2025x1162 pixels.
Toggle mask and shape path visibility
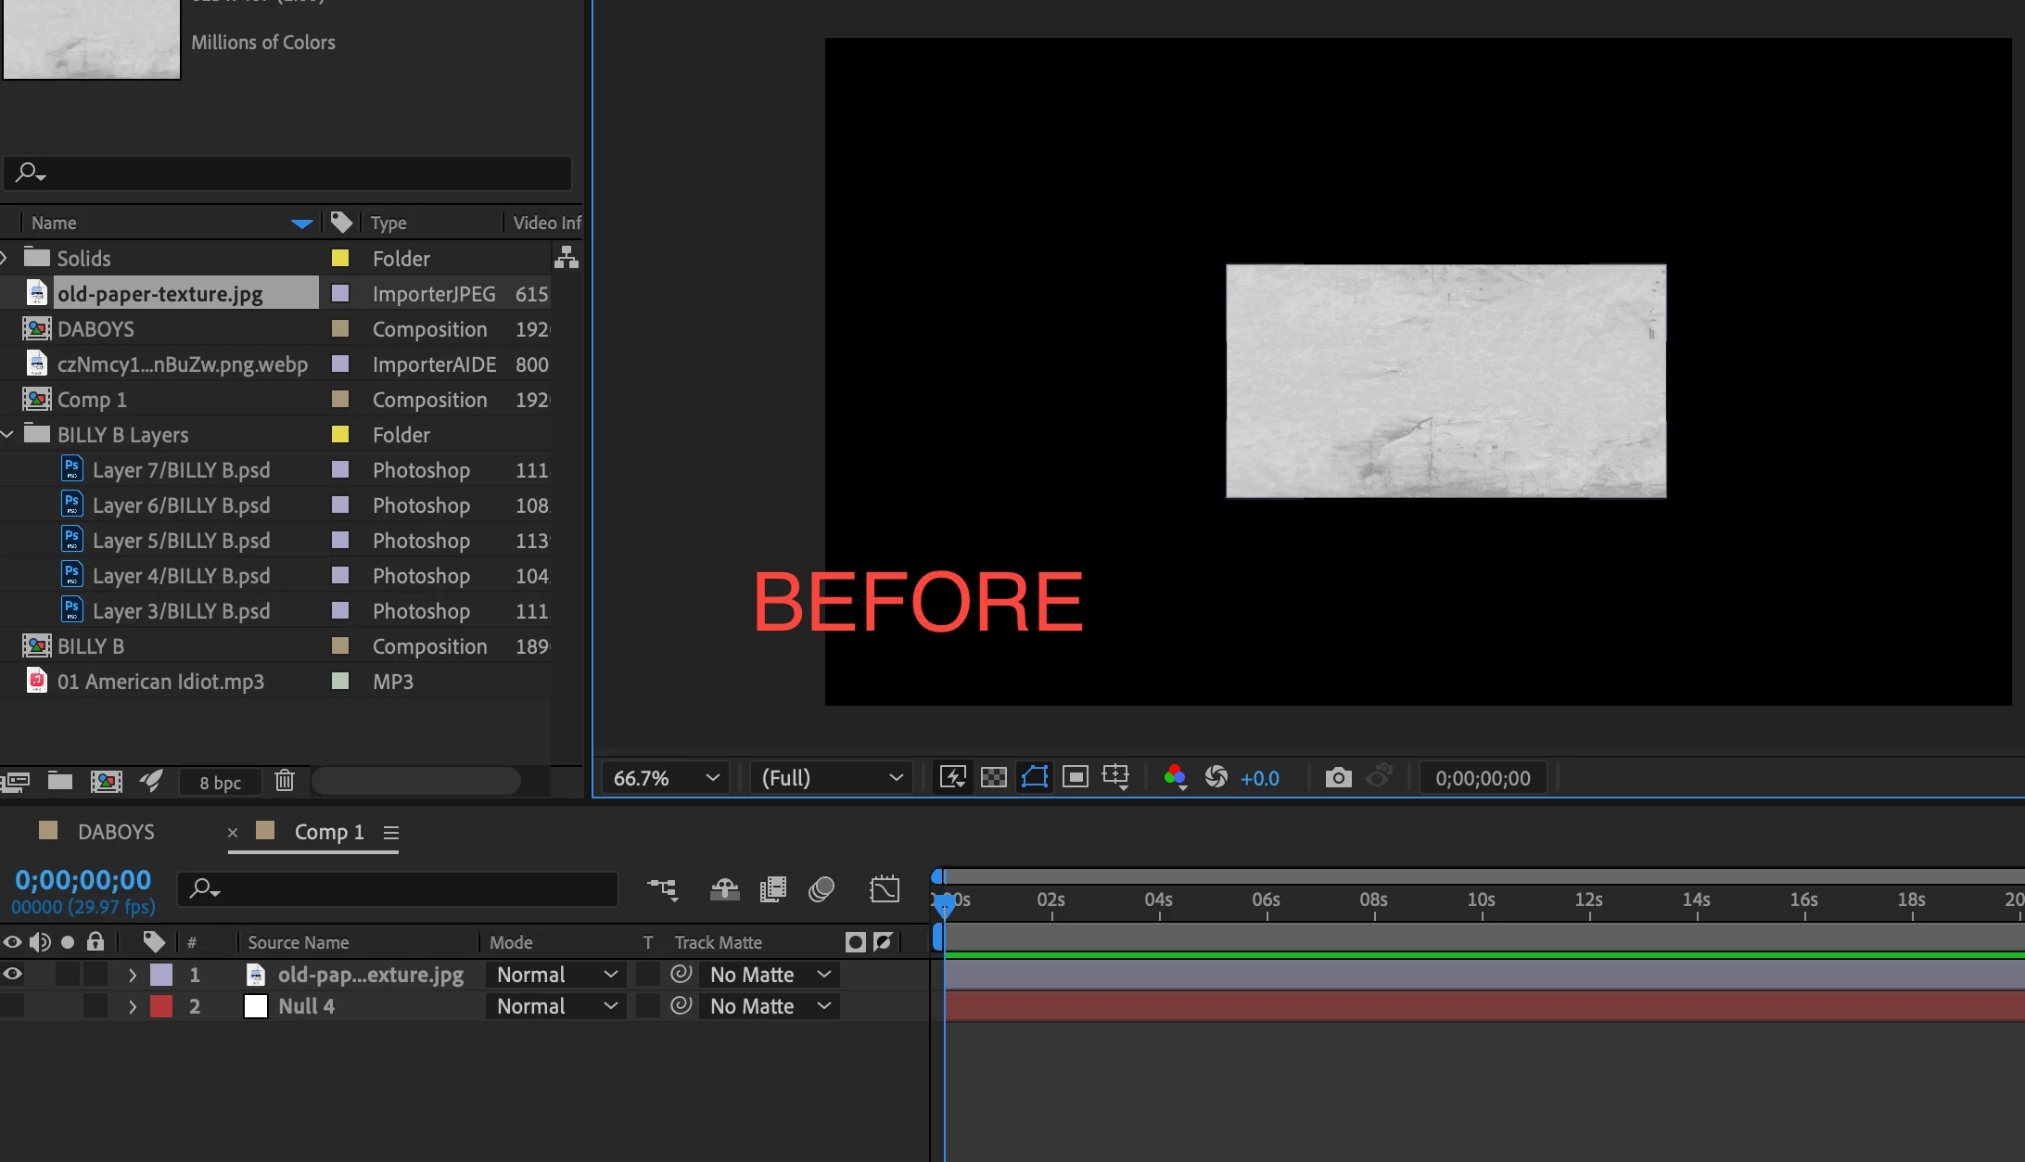pos(1034,777)
